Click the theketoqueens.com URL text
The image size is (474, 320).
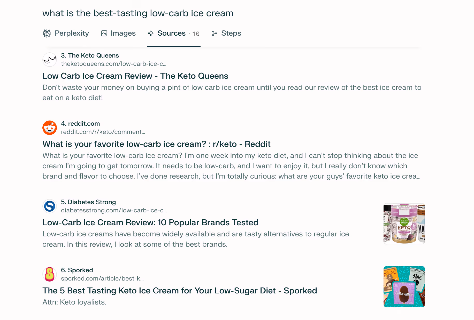coord(114,64)
